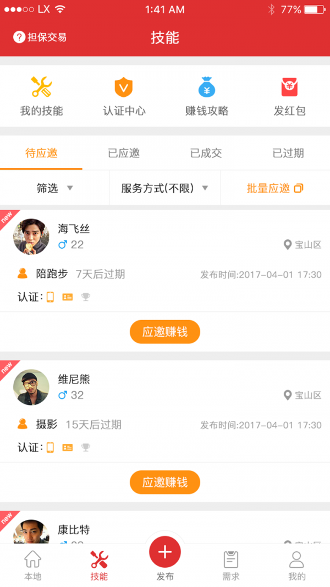Screen dimensions: 330x587
Task: Tap the ID card verification icon under 维尼熊
Action: (68, 447)
